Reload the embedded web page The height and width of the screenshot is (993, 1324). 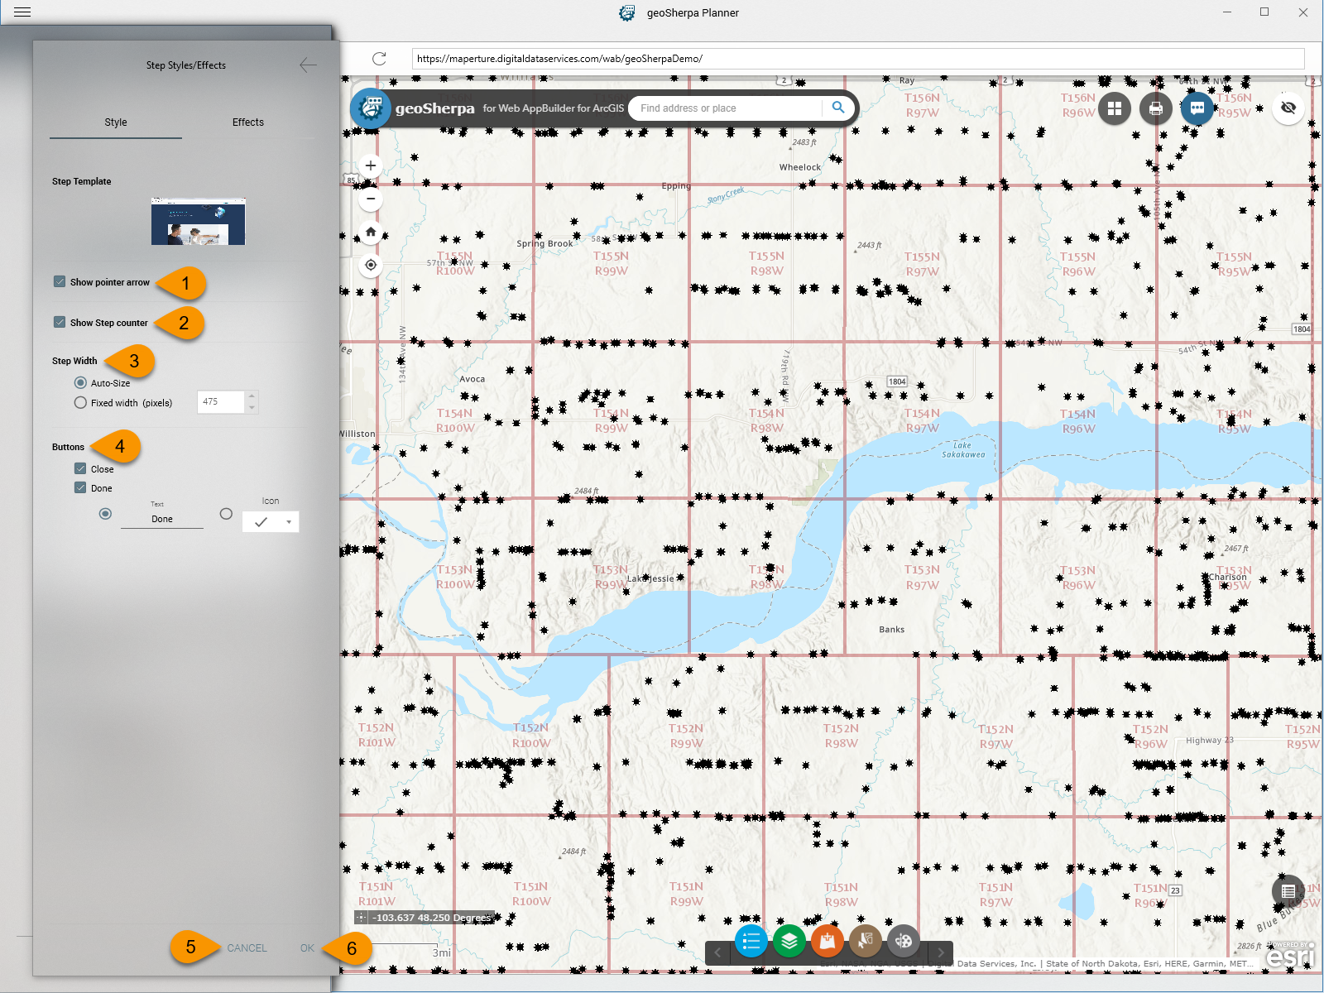pos(379,59)
